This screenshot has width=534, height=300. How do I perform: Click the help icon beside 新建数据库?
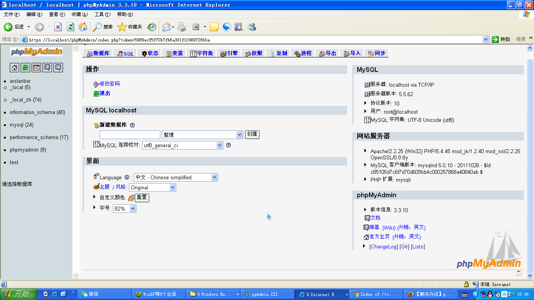[x=132, y=125]
